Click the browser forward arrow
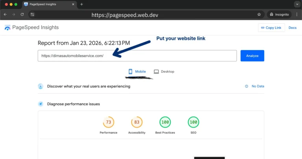 (x=14, y=15)
